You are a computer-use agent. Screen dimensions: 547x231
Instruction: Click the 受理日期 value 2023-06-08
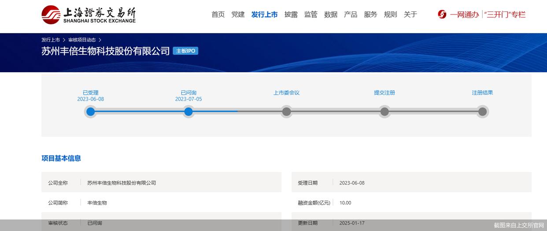[x=352, y=183]
